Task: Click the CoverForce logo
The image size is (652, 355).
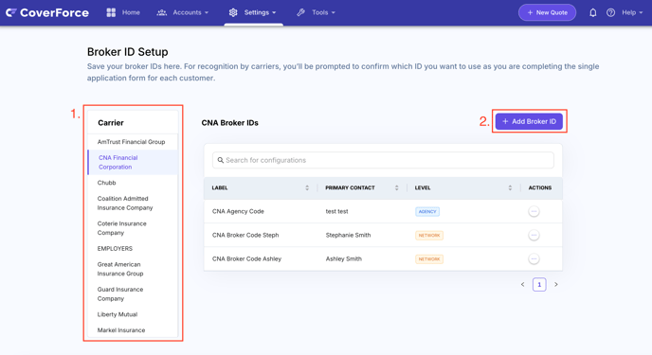Action: tap(47, 13)
